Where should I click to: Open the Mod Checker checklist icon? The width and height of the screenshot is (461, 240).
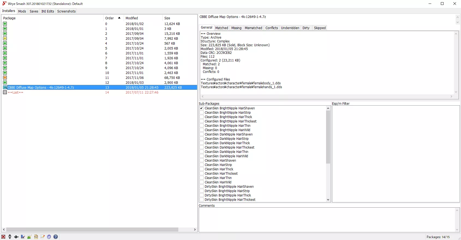click(x=43, y=237)
